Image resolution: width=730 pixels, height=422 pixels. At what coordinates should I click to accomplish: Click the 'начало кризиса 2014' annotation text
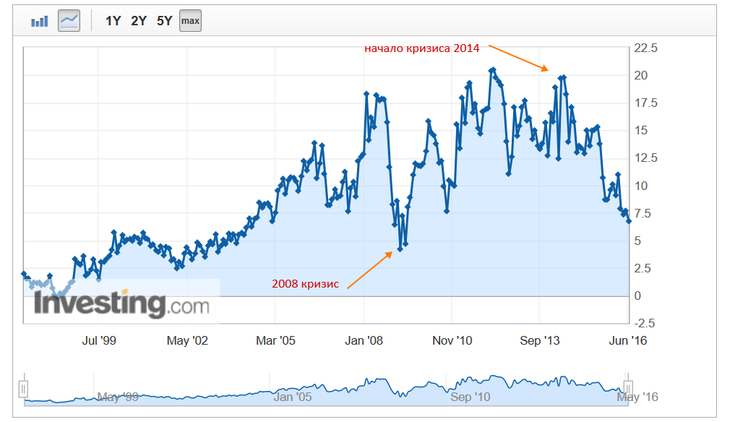pos(422,48)
